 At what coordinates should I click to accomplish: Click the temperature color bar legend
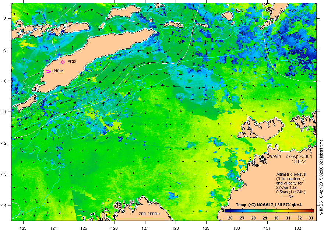(269, 211)
